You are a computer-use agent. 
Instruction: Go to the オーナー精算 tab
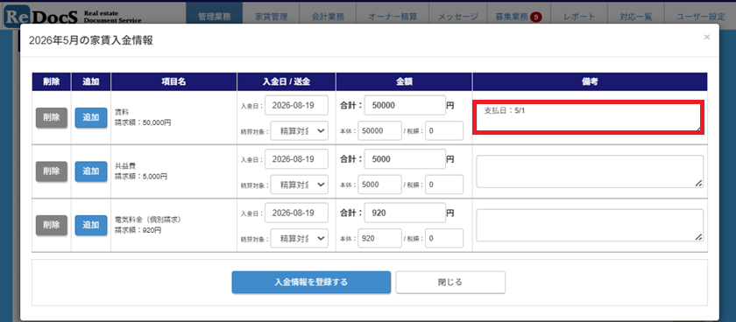(393, 17)
